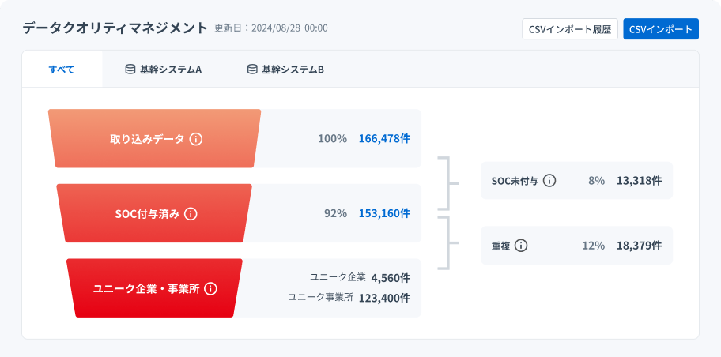Click the 13,318件 SOC未付与 count
Screen dimensions: 721x357
[639, 180]
